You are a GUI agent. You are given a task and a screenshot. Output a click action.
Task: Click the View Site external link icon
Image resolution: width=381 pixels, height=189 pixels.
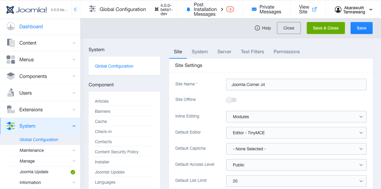314,9
